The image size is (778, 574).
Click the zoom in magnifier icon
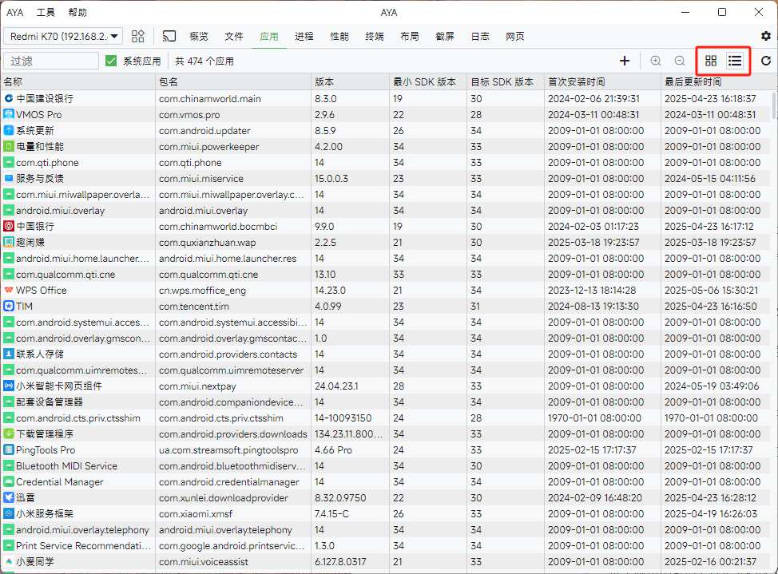(x=656, y=61)
